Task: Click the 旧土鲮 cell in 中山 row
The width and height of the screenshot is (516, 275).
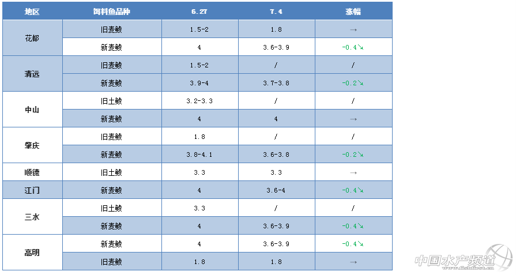Action: (111, 101)
